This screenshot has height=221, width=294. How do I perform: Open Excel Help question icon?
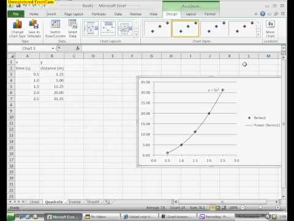[263, 14]
